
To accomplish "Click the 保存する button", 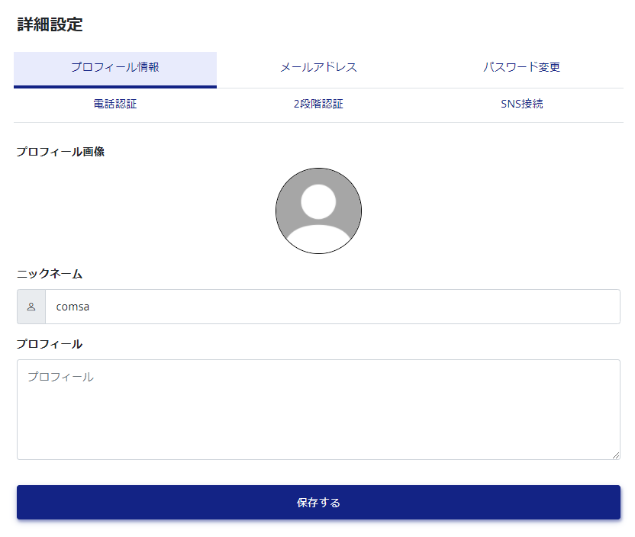I will coord(318,502).
